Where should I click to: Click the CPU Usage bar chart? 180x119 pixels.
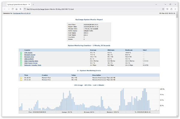pos(89,100)
